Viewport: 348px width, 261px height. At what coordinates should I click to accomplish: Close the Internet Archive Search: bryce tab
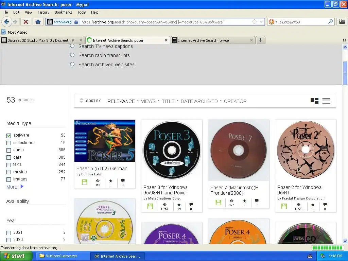[x=251, y=40]
